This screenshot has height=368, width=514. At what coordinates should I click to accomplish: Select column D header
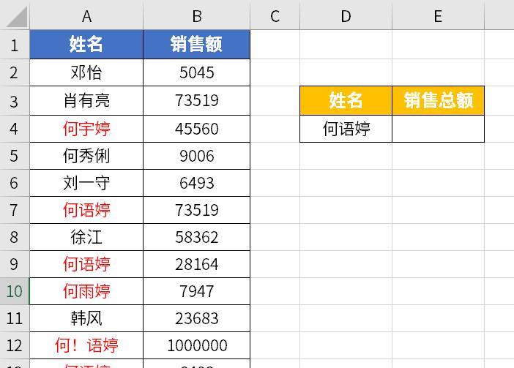tap(346, 15)
